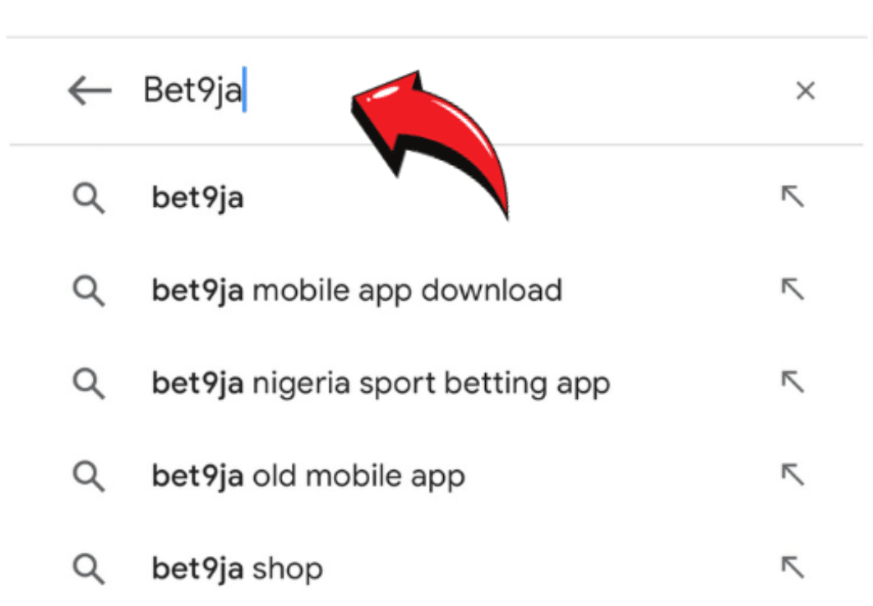Tap the fill-in arrow for bet9ja old mobile app

(x=794, y=475)
